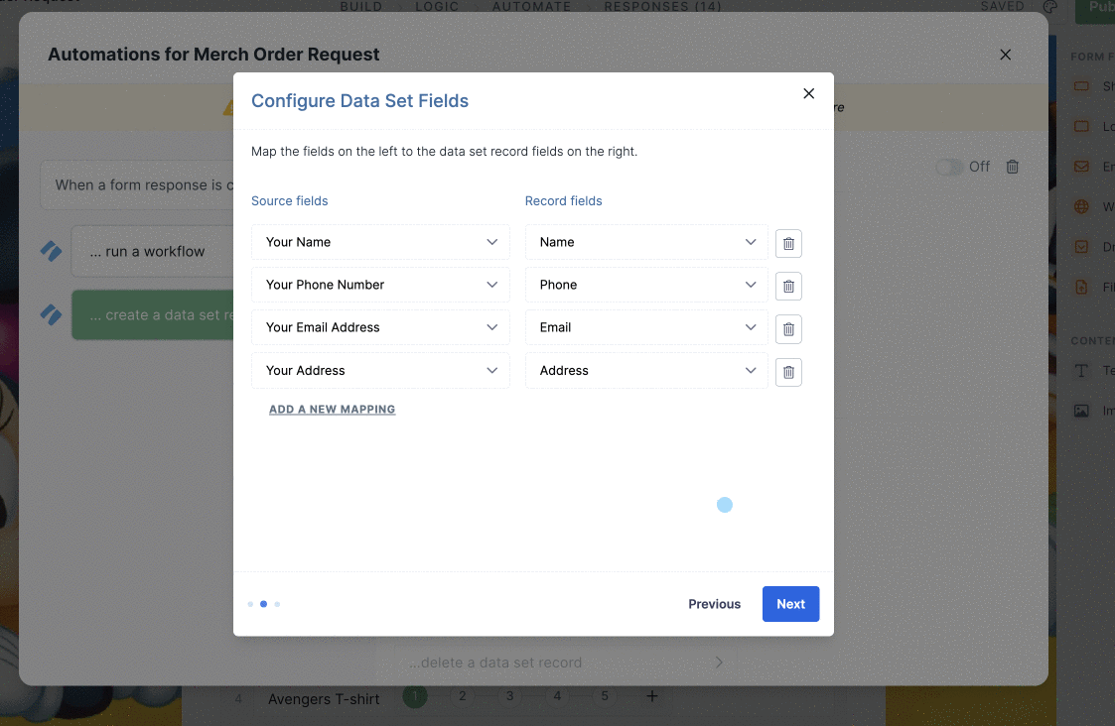Open the Phone record field dropdown

(645, 285)
